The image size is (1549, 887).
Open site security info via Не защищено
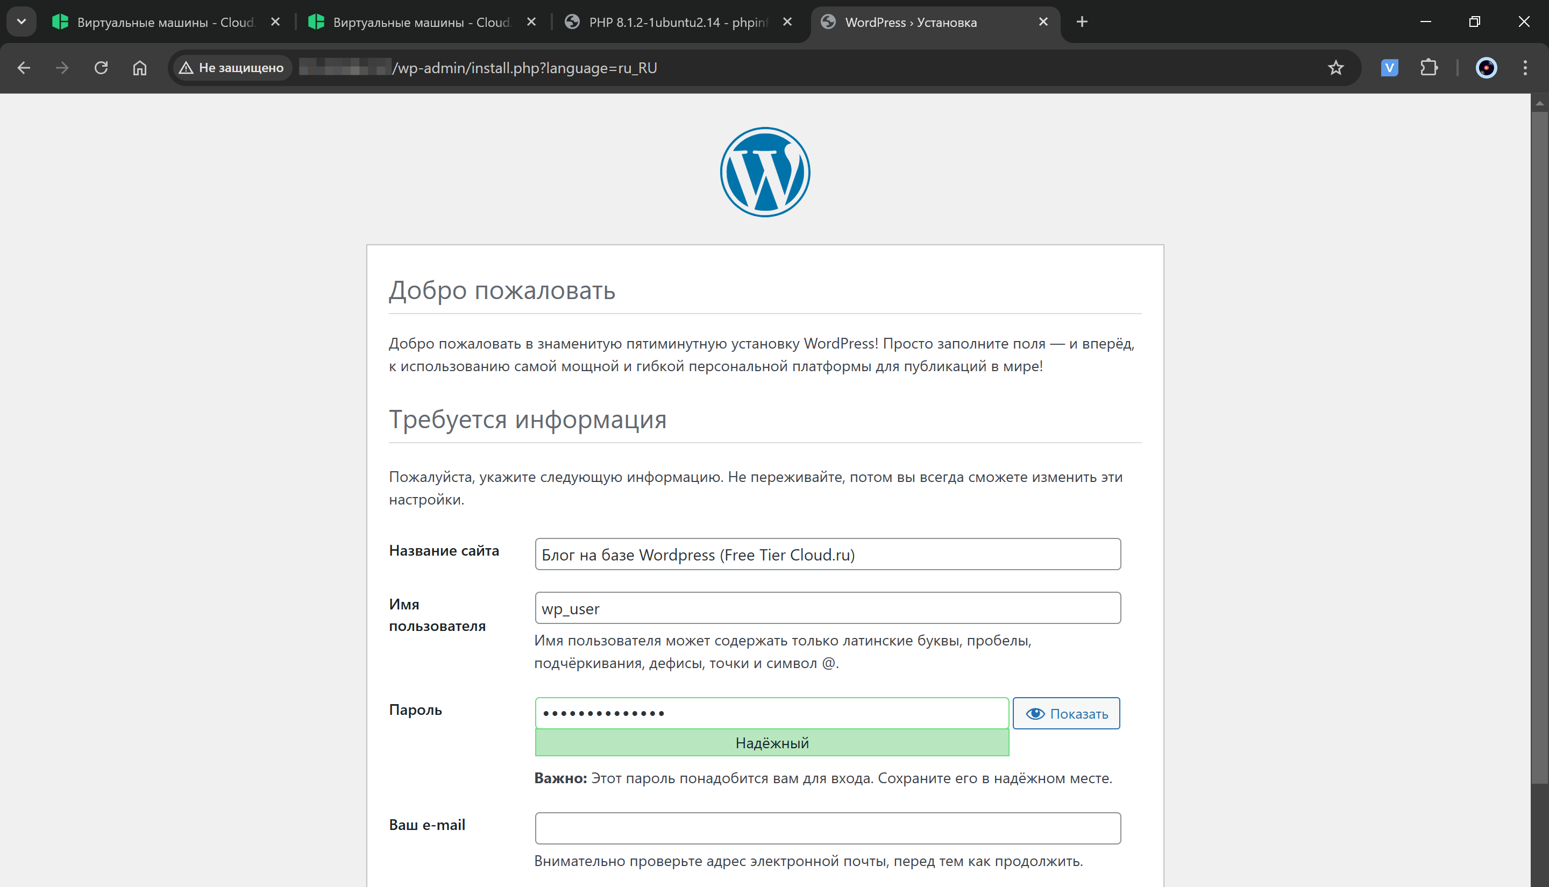click(x=230, y=68)
